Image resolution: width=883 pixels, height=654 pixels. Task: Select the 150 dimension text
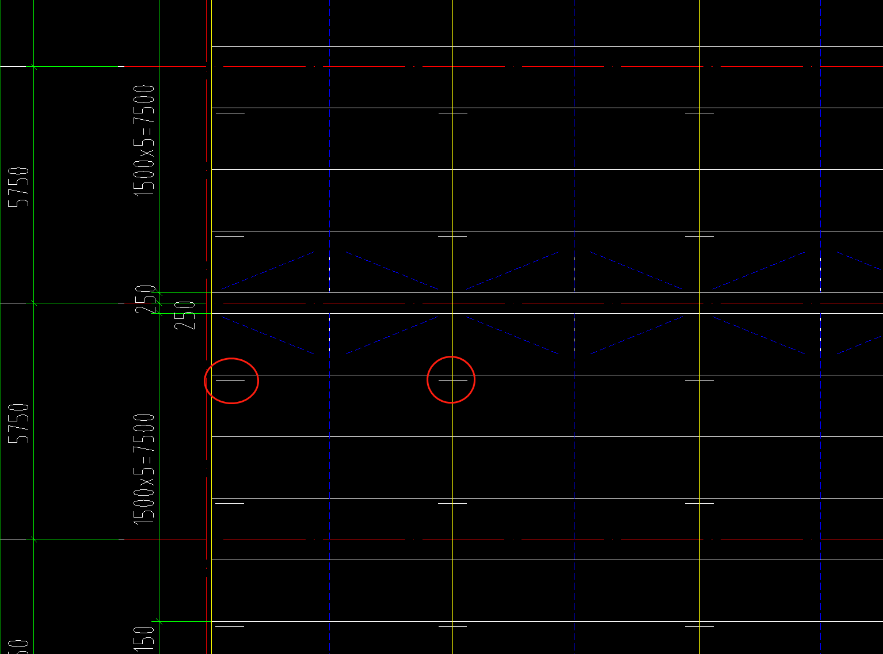point(144,639)
